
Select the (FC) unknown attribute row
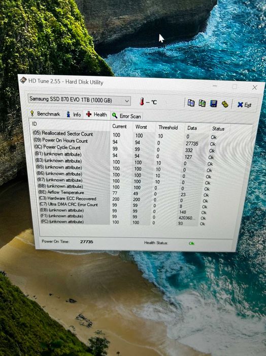pyautogui.click(x=123, y=223)
